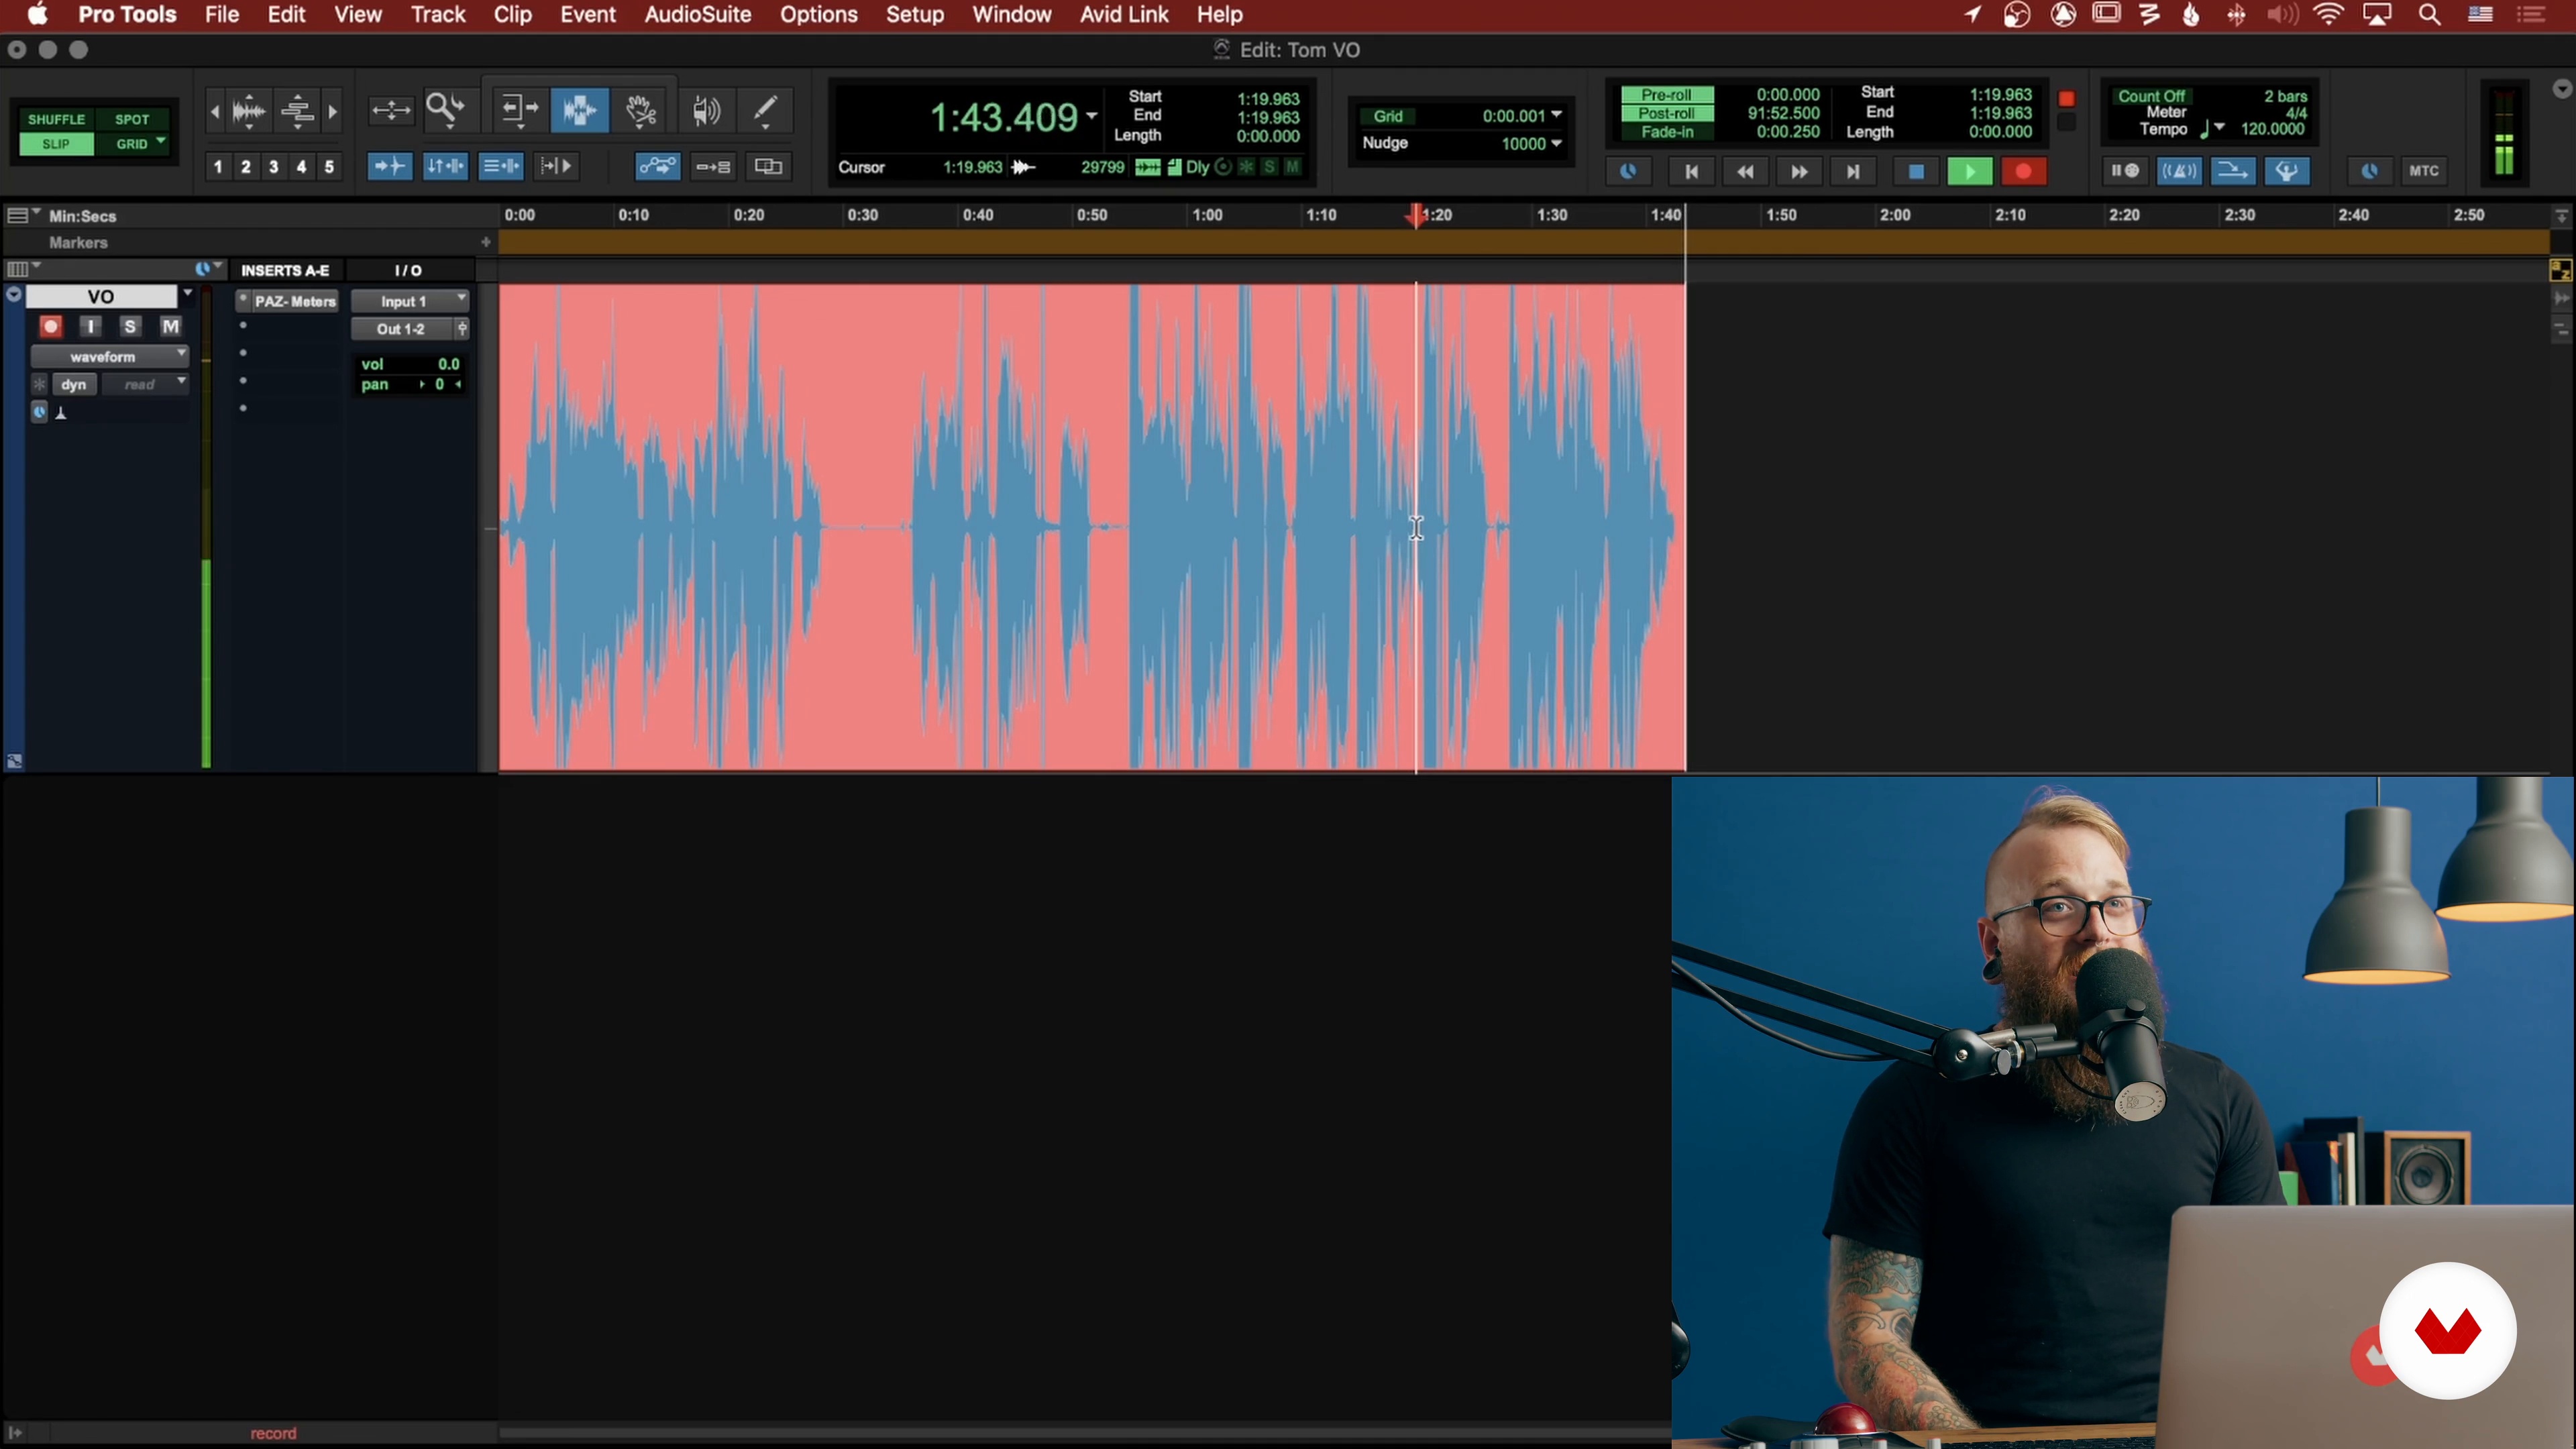Click the VO pan value field
The height and width of the screenshot is (1449, 2576).
(x=439, y=384)
